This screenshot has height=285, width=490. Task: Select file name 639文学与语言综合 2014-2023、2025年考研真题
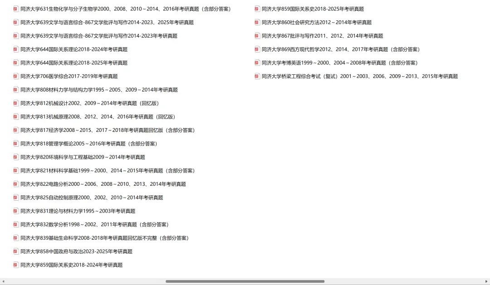[x=107, y=23]
